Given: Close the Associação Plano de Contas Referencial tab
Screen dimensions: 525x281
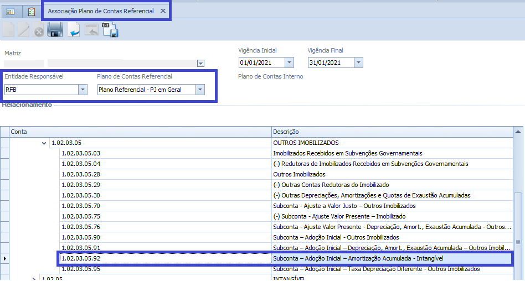Looking at the screenshot, I should [163, 11].
